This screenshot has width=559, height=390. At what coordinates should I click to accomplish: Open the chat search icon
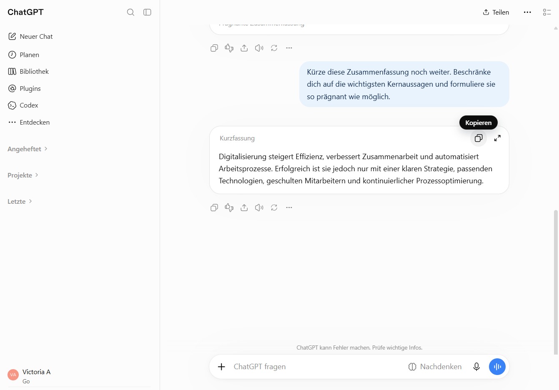click(x=130, y=12)
